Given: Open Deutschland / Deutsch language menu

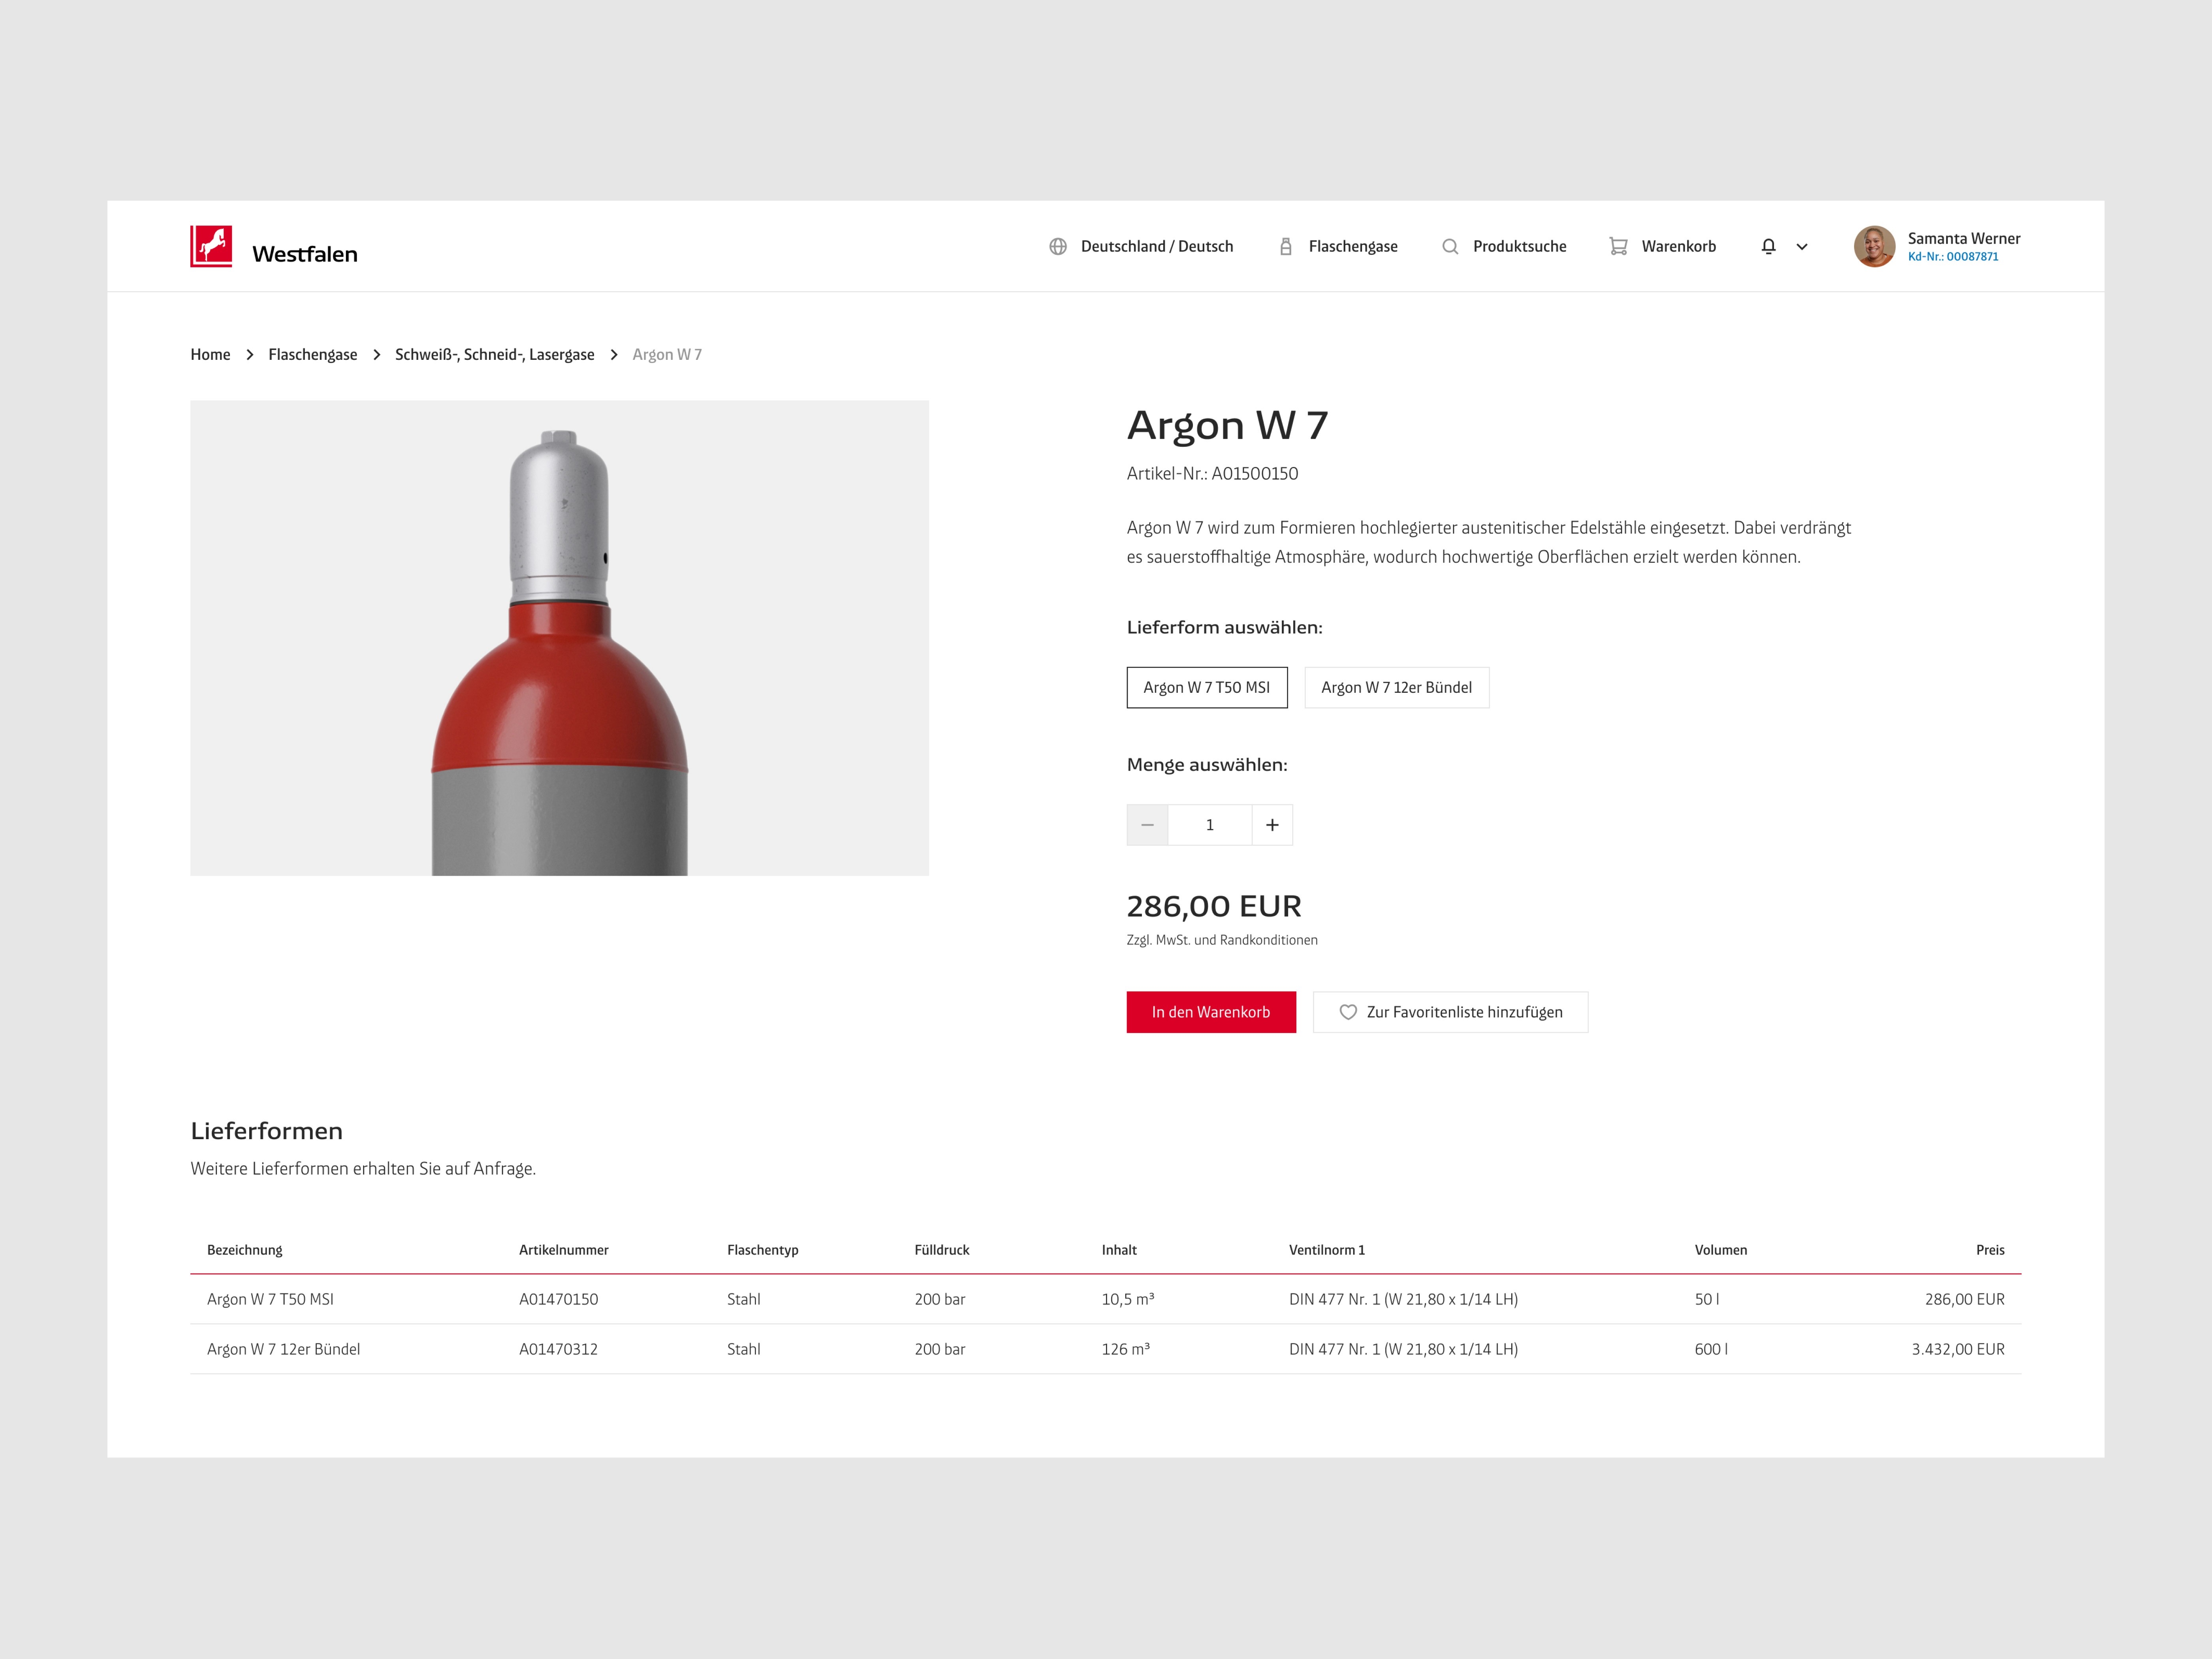Looking at the screenshot, I should tap(1156, 246).
